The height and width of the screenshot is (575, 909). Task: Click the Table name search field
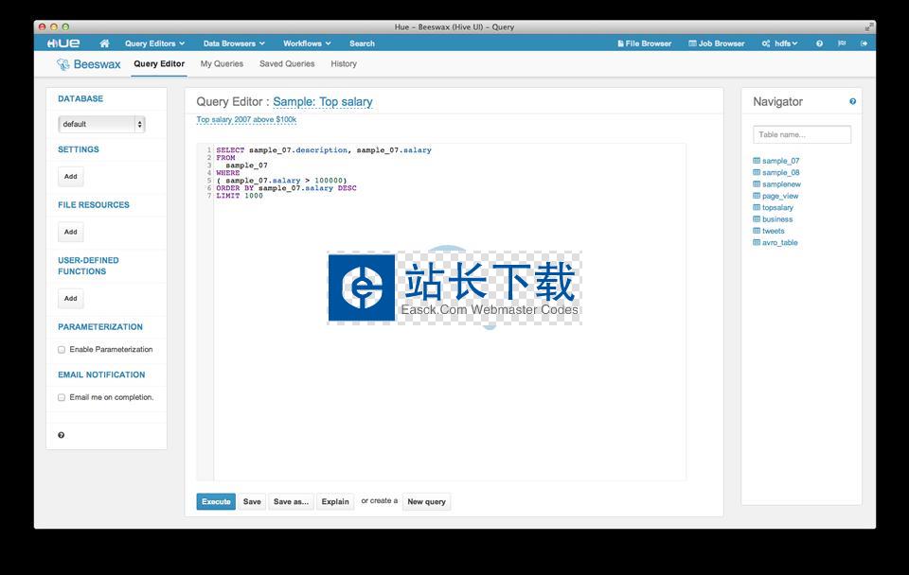coord(802,134)
